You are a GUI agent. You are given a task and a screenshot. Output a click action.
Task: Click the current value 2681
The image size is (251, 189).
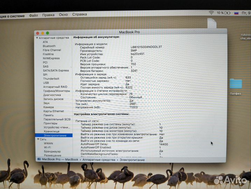pyautogui.click(x=133, y=104)
